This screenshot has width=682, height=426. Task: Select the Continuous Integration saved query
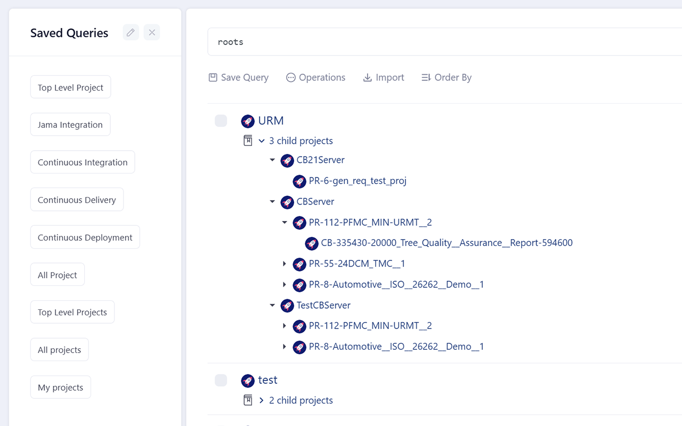[x=83, y=162]
